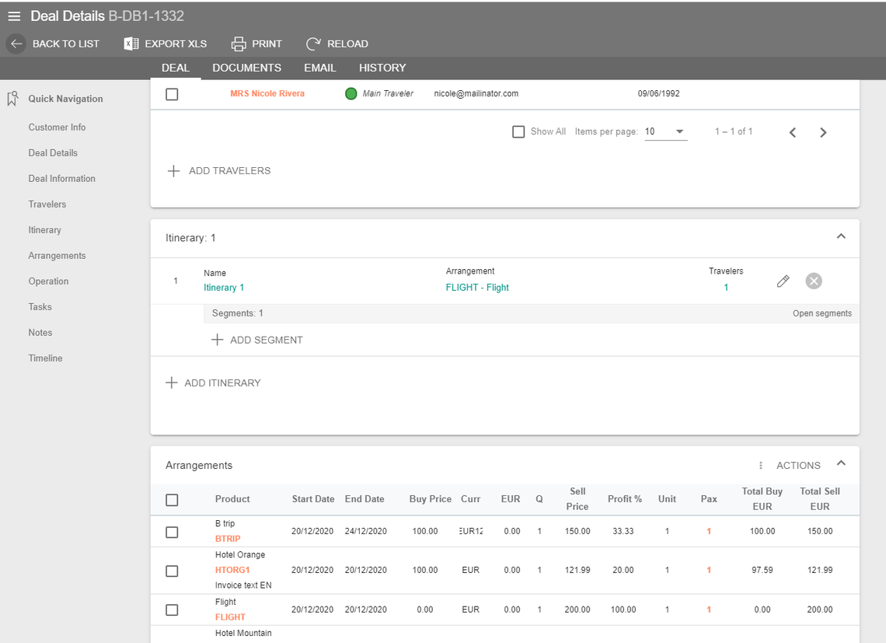The image size is (886, 643).
Task: Click the green Main Traveler status dot
Action: click(351, 94)
